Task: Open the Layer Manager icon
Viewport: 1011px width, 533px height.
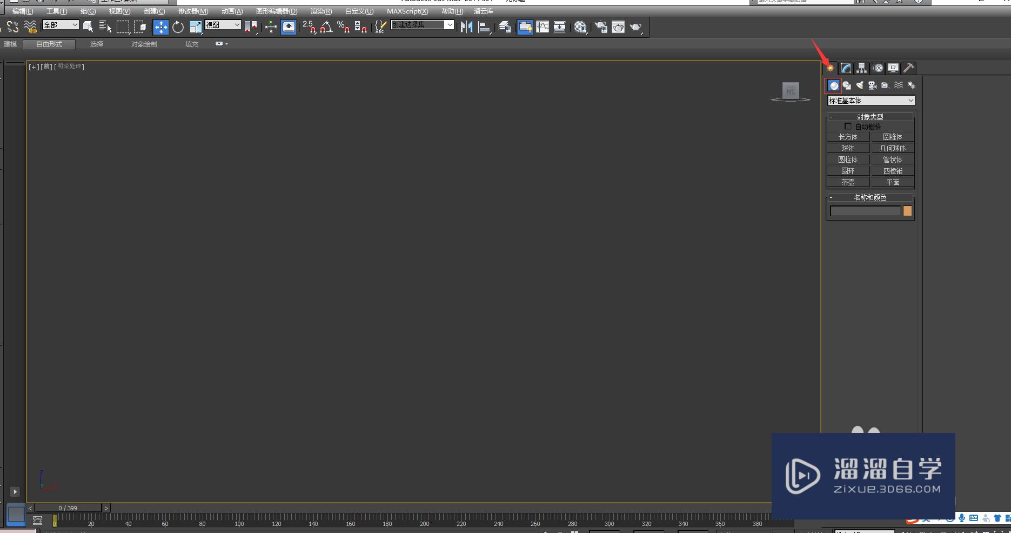Action: [x=505, y=26]
